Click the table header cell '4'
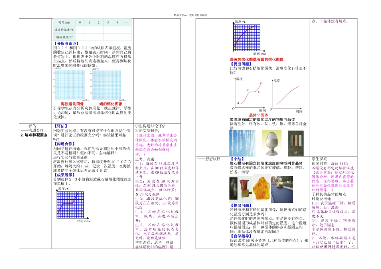The height and width of the screenshot is (269, 381). coord(118,22)
